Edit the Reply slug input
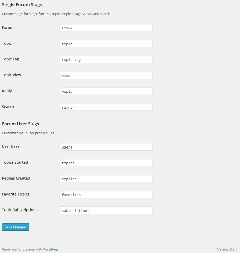Screen dimensions: 240x253 (x=106, y=91)
